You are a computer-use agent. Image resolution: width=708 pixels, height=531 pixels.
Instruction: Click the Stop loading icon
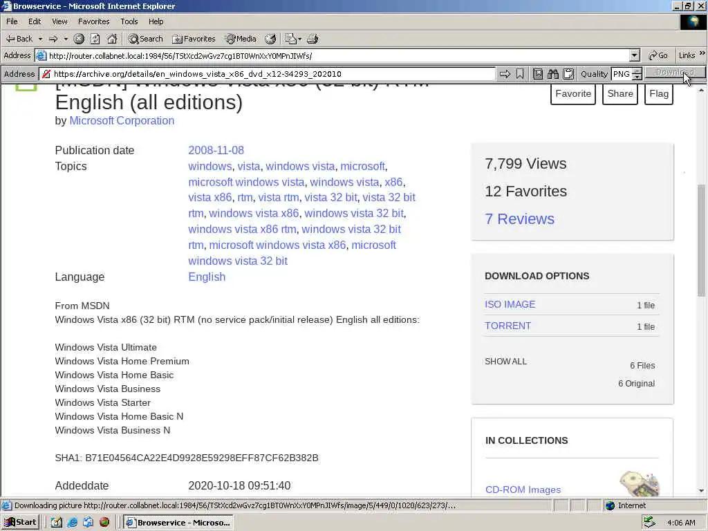(79, 39)
